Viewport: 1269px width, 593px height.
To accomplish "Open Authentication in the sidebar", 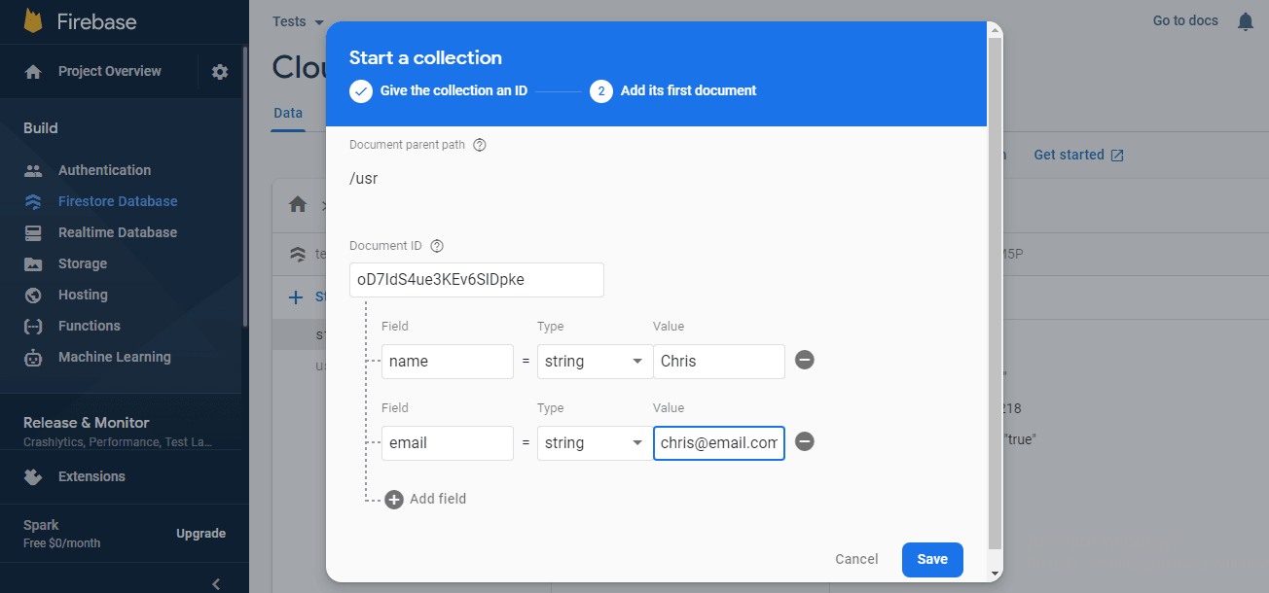I will [x=104, y=170].
